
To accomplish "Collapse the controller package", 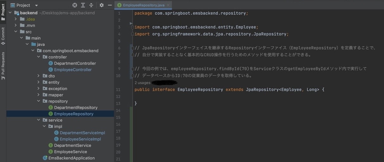I will [39, 57].
